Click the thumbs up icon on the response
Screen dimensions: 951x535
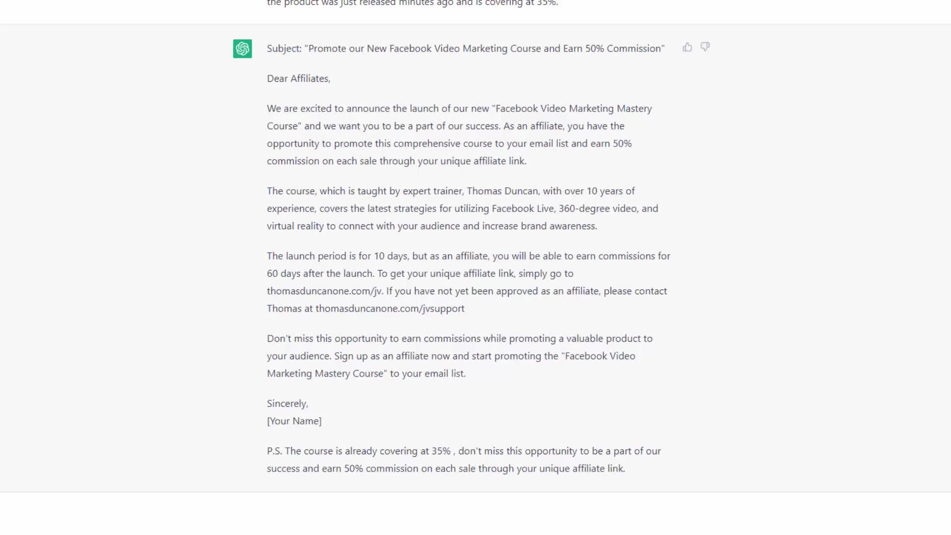click(687, 48)
